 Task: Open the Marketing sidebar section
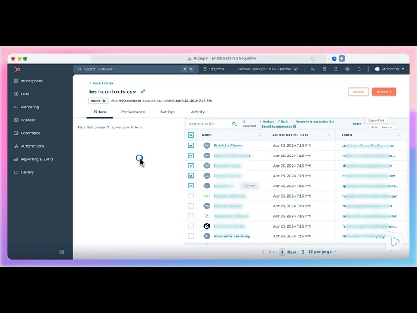(x=27, y=107)
